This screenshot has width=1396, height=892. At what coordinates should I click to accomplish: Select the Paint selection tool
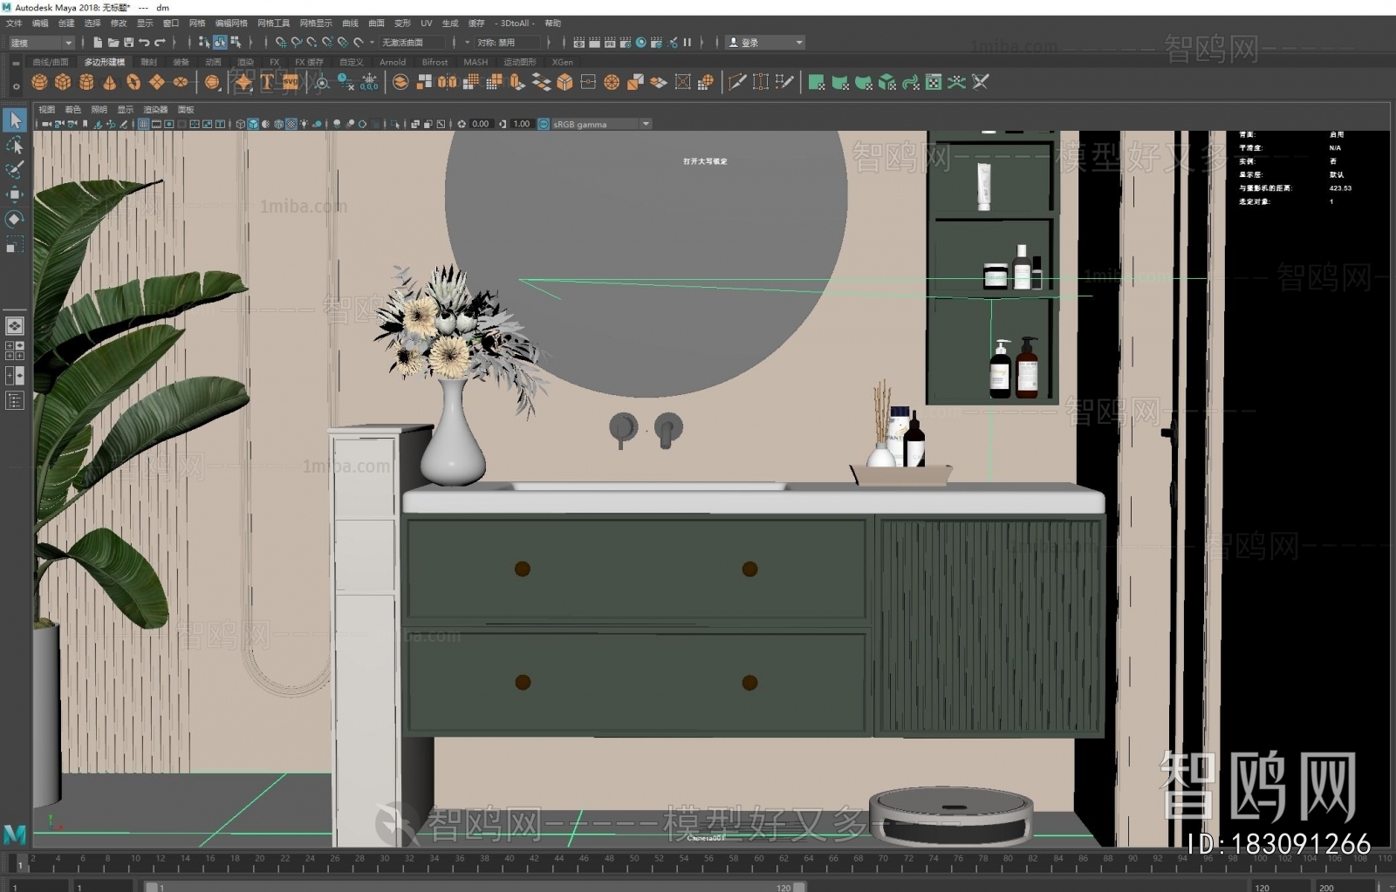15,169
